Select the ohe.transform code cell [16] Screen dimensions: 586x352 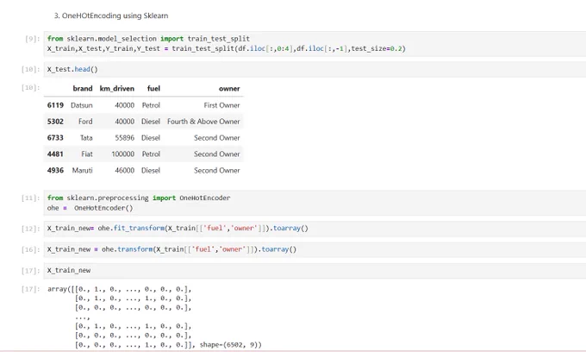point(315,249)
